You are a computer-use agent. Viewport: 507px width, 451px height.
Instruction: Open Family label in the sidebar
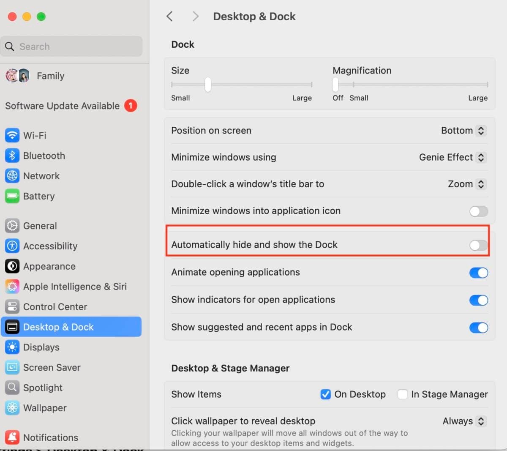click(51, 76)
